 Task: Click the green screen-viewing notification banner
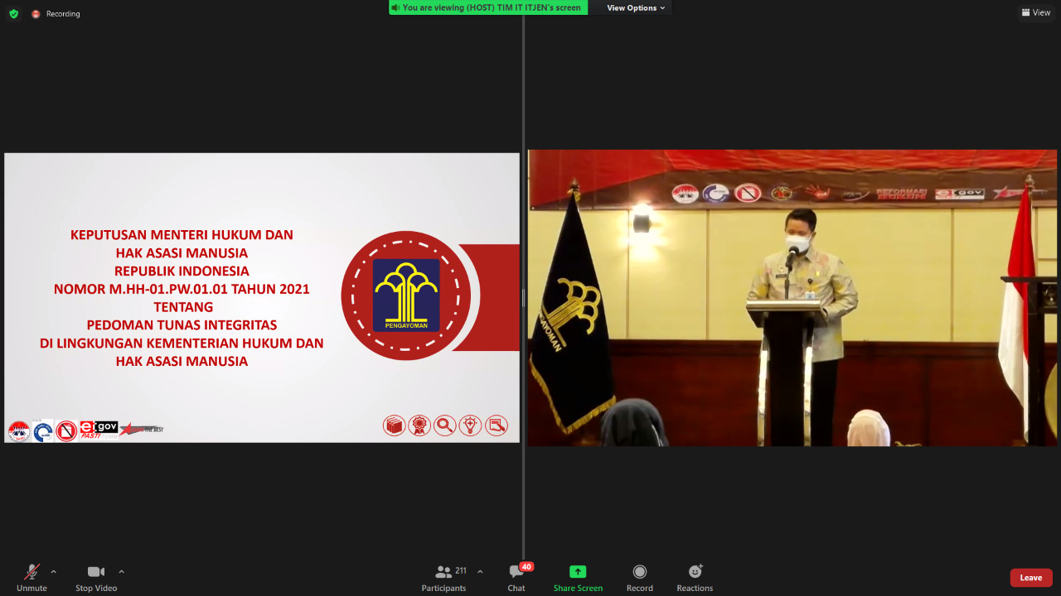click(x=488, y=7)
